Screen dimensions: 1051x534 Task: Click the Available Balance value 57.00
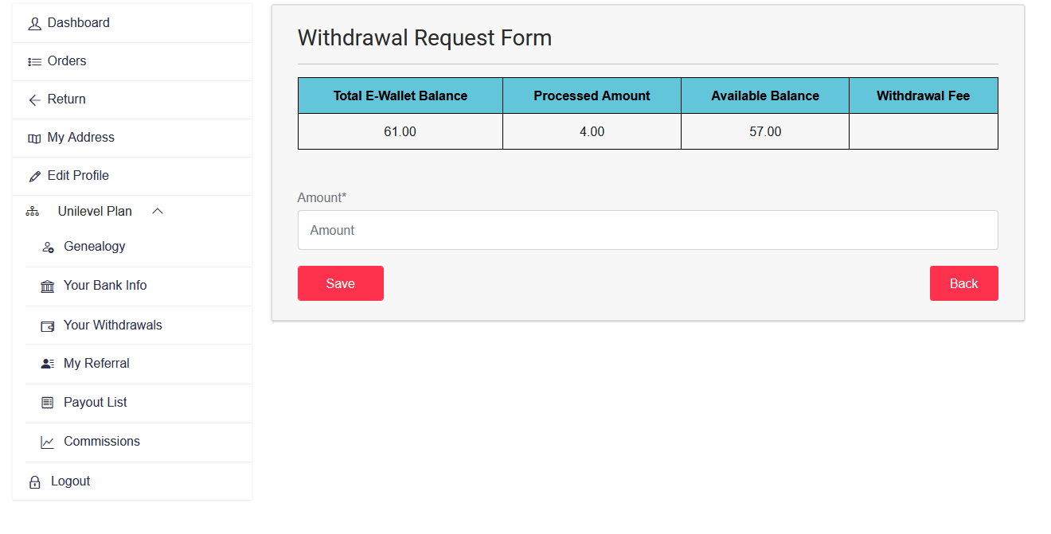click(765, 131)
